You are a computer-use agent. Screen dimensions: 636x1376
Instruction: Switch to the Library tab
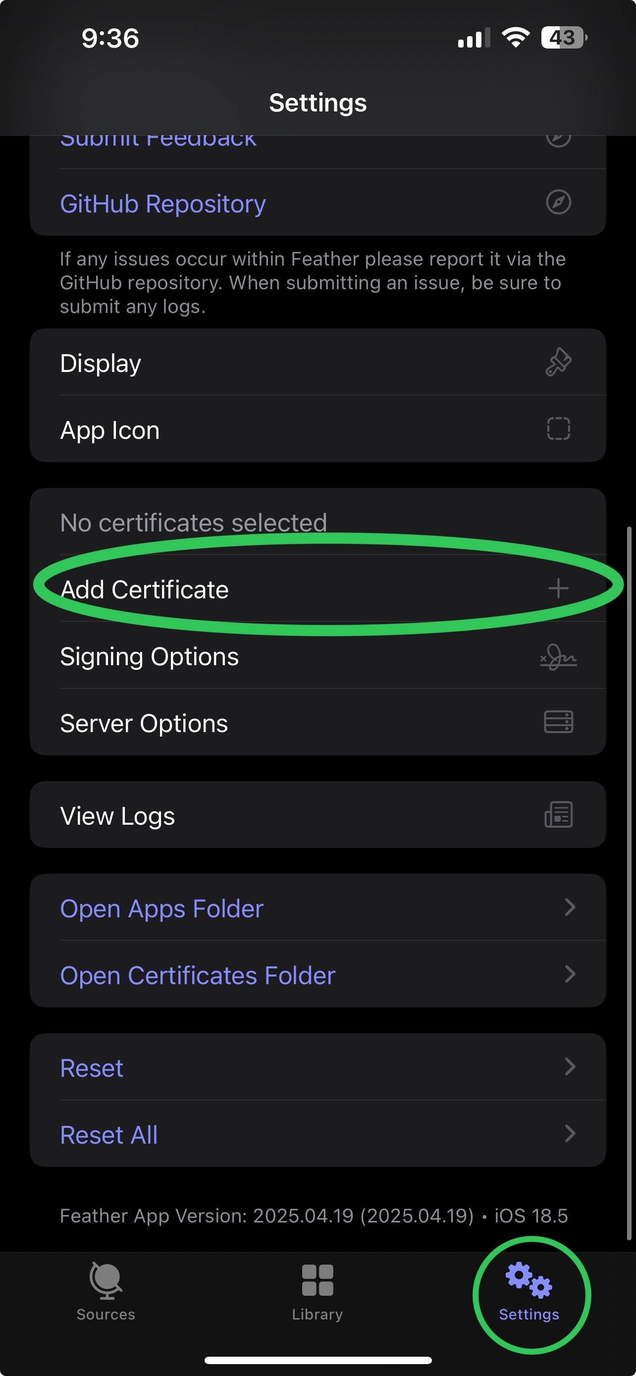click(318, 1292)
